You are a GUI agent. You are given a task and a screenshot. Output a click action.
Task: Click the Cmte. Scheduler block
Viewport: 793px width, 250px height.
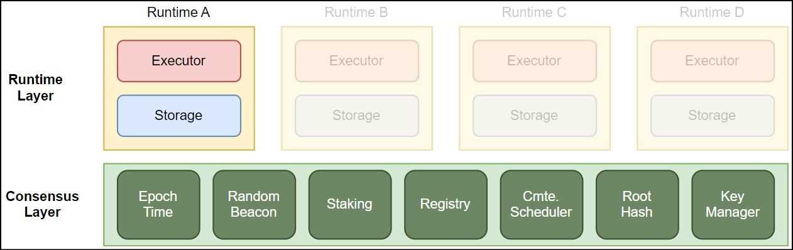tap(541, 204)
